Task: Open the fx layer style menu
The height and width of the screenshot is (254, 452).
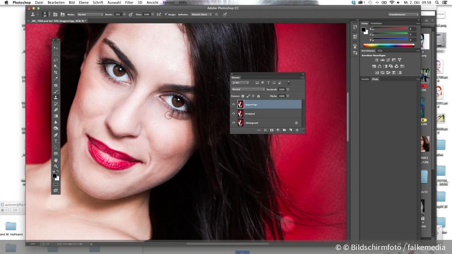Action: (265, 130)
